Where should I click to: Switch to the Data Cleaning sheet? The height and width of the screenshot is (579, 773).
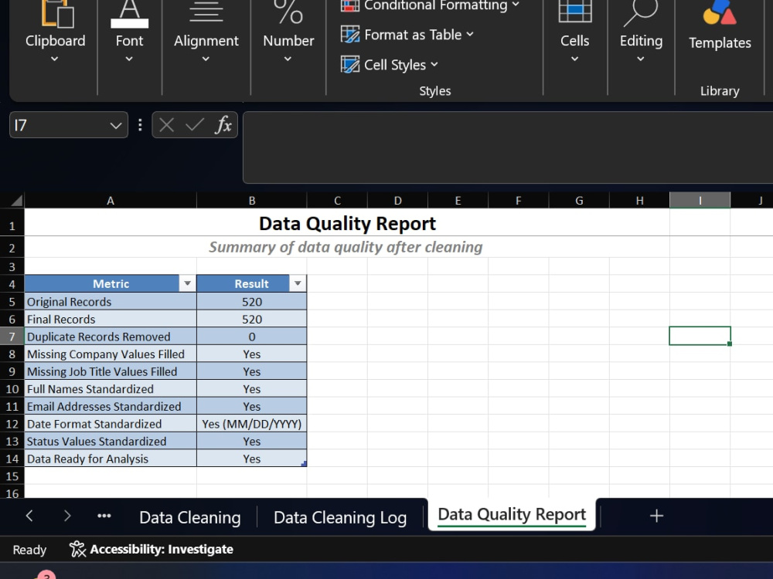(x=190, y=517)
